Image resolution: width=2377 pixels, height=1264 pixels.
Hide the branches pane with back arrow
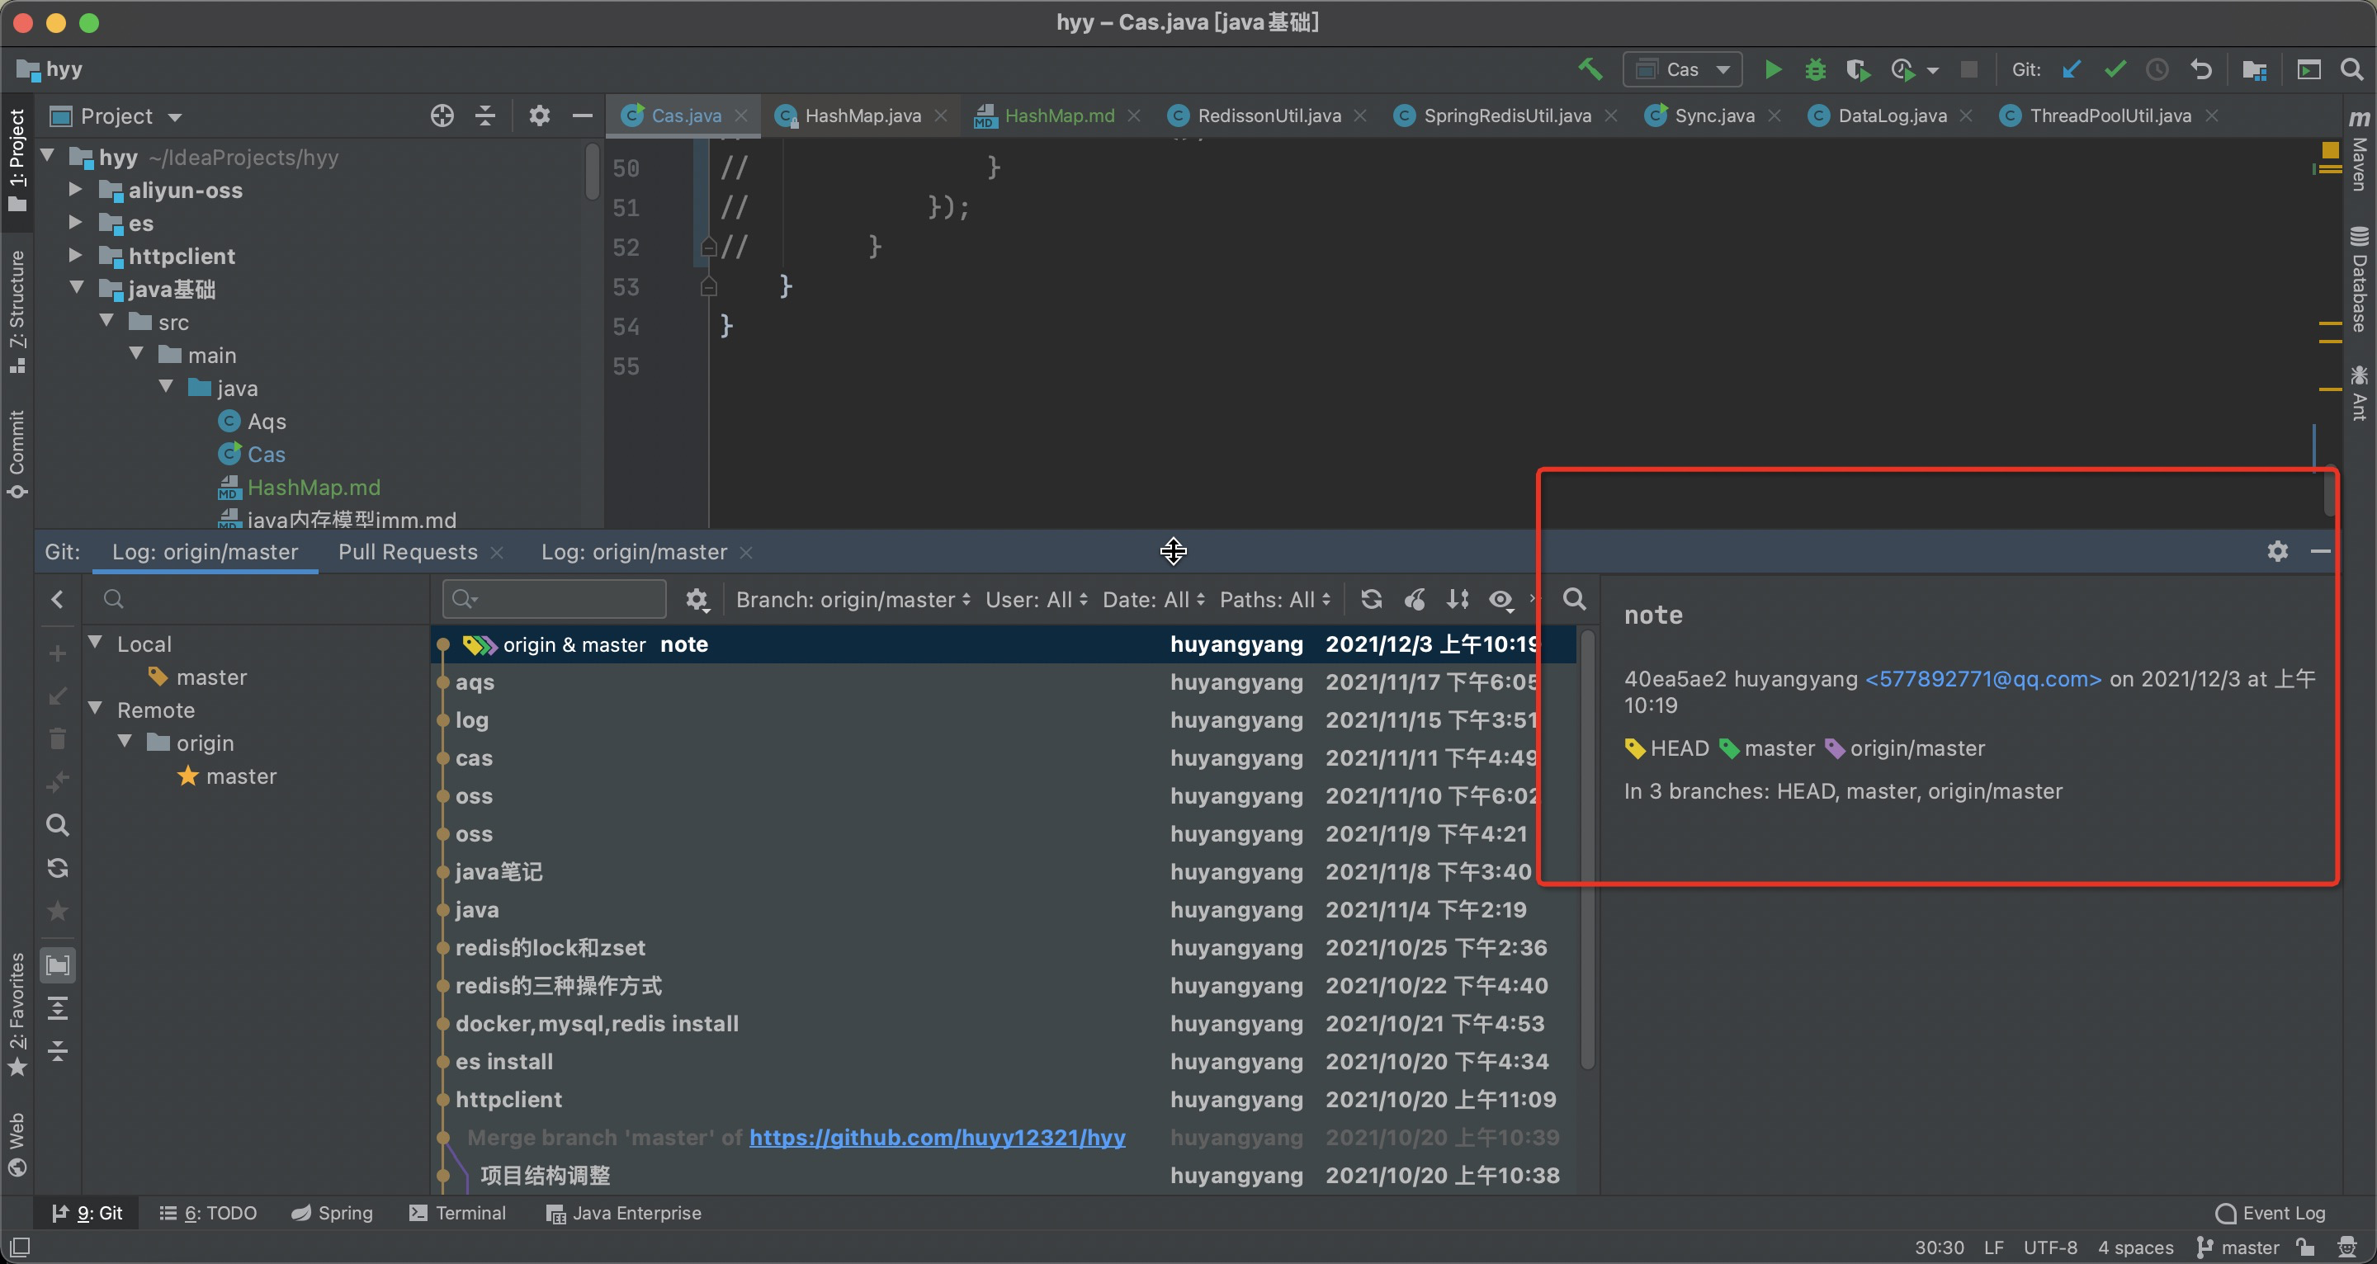[x=57, y=600]
